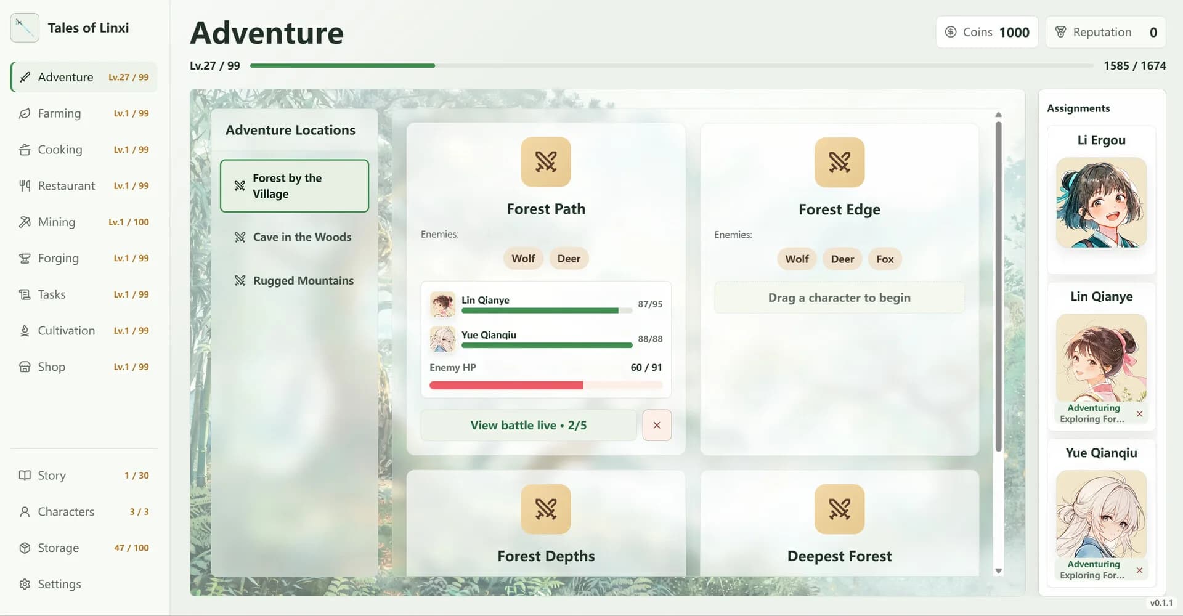Click the Forest Path crossed-swords icon
The height and width of the screenshot is (616, 1183).
(x=546, y=162)
